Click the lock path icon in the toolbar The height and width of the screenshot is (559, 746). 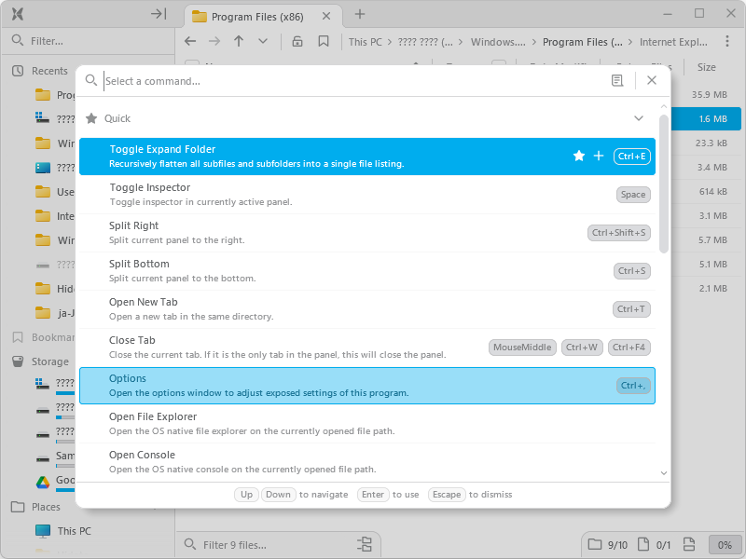pos(296,41)
